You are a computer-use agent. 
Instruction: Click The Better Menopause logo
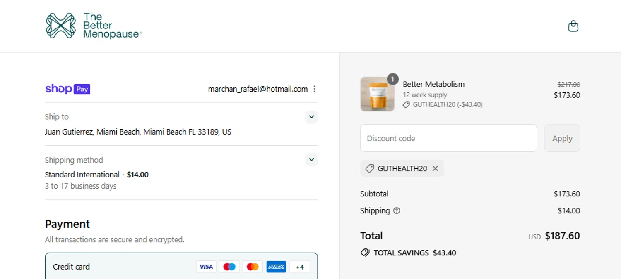point(94,26)
